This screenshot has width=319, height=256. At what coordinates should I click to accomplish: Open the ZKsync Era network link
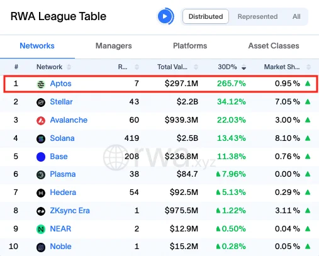pyautogui.click(x=70, y=211)
